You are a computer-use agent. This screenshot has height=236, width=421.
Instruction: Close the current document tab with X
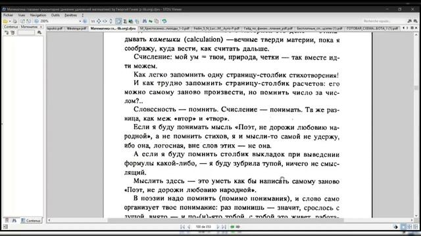point(416,28)
